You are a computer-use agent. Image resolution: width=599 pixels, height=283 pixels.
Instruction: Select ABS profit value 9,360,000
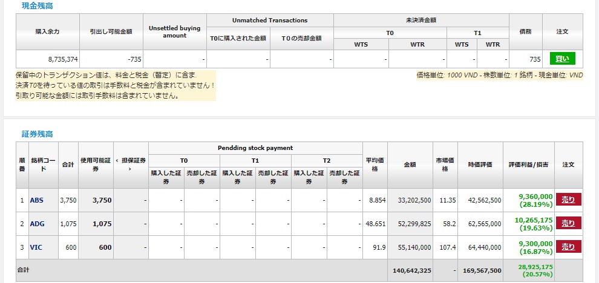pos(535,197)
